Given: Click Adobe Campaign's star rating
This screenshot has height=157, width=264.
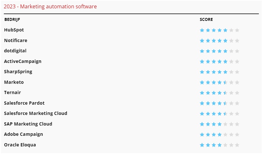Looking at the screenshot, I should [219, 135].
